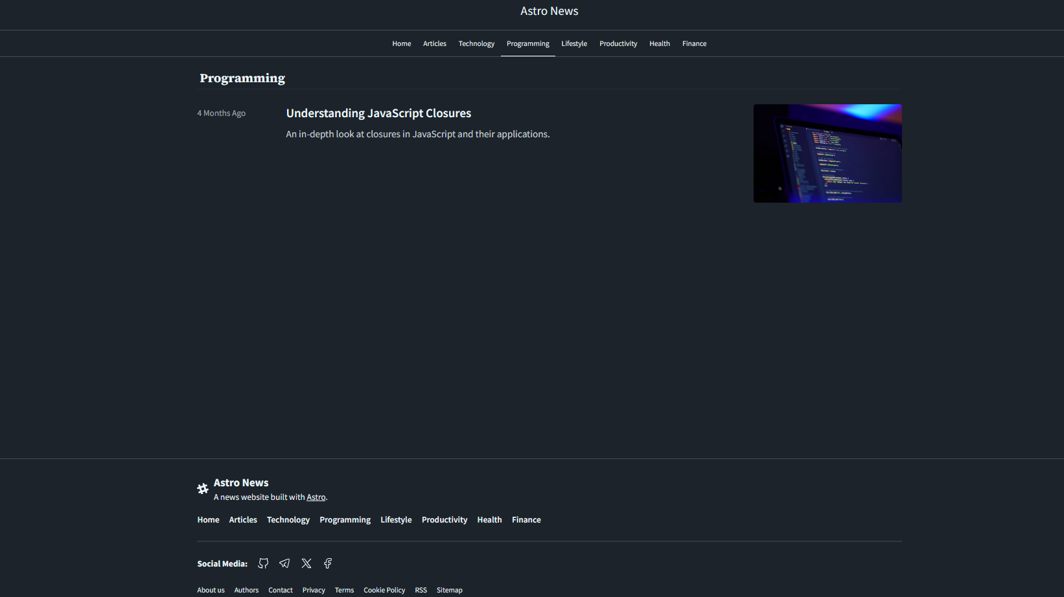
Task: Open Technology tab in top navigation
Action: click(476, 44)
